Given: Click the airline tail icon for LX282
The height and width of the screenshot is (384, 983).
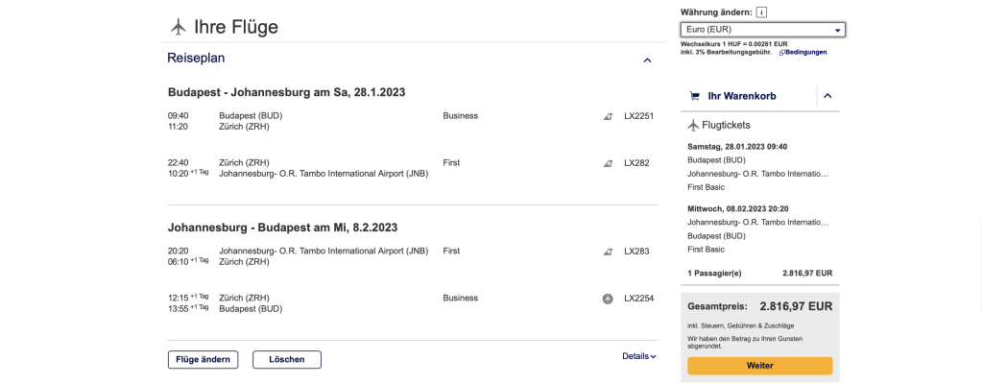Looking at the screenshot, I should (x=608, y=163).
